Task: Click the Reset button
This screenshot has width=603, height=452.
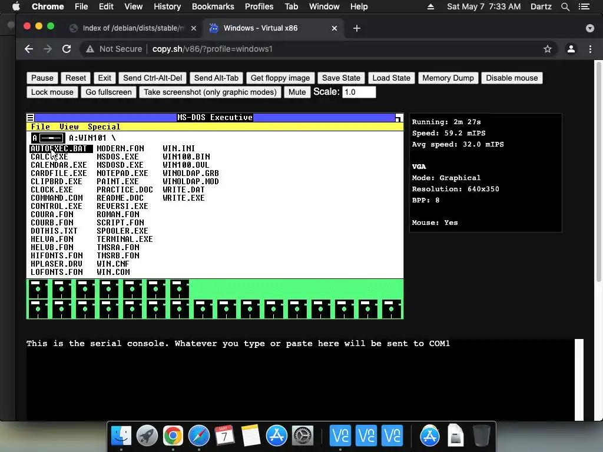Action: tap(75, 78)
